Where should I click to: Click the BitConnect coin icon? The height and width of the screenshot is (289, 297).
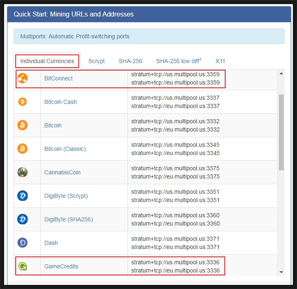23,78
